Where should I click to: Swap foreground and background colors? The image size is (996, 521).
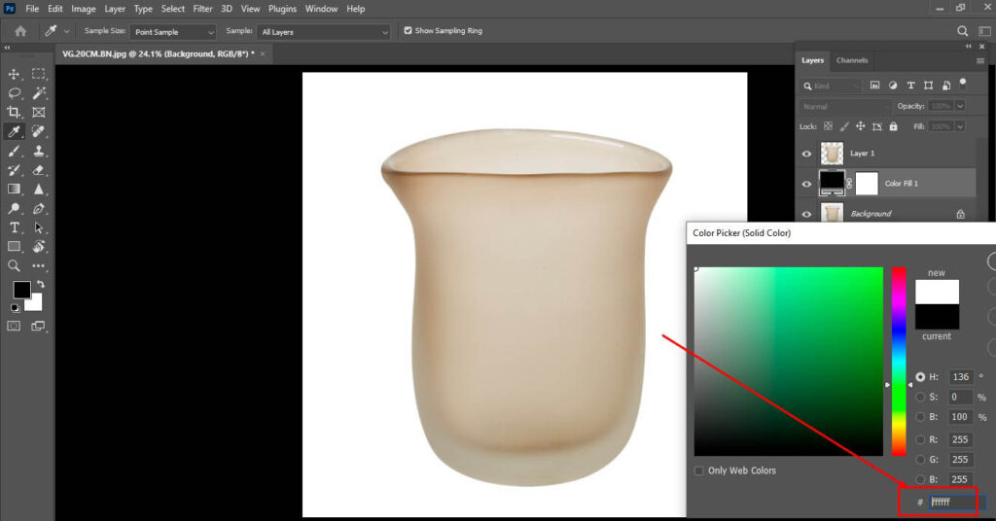point(41,284)
